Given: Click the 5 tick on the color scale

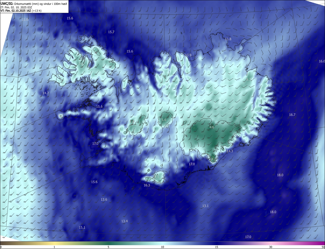Looking at the screenshot, I should 108,247.
